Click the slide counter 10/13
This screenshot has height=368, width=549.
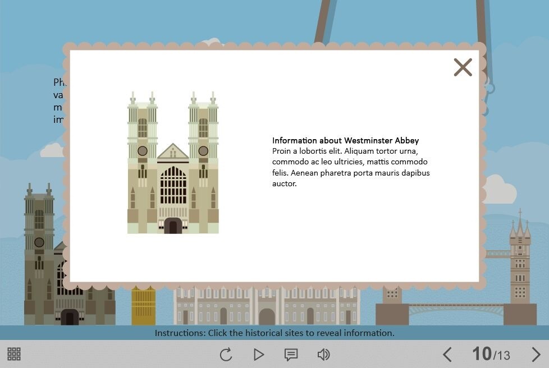(x=491, y=354)
